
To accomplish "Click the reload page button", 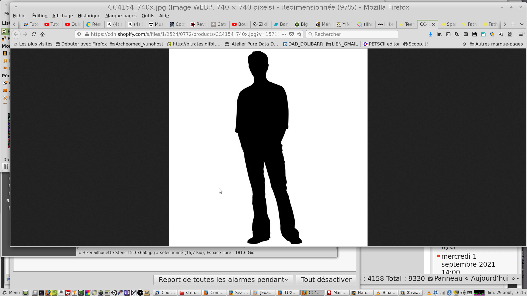I will 34,34.
